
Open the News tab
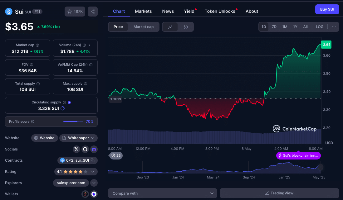tap(168, 11)
